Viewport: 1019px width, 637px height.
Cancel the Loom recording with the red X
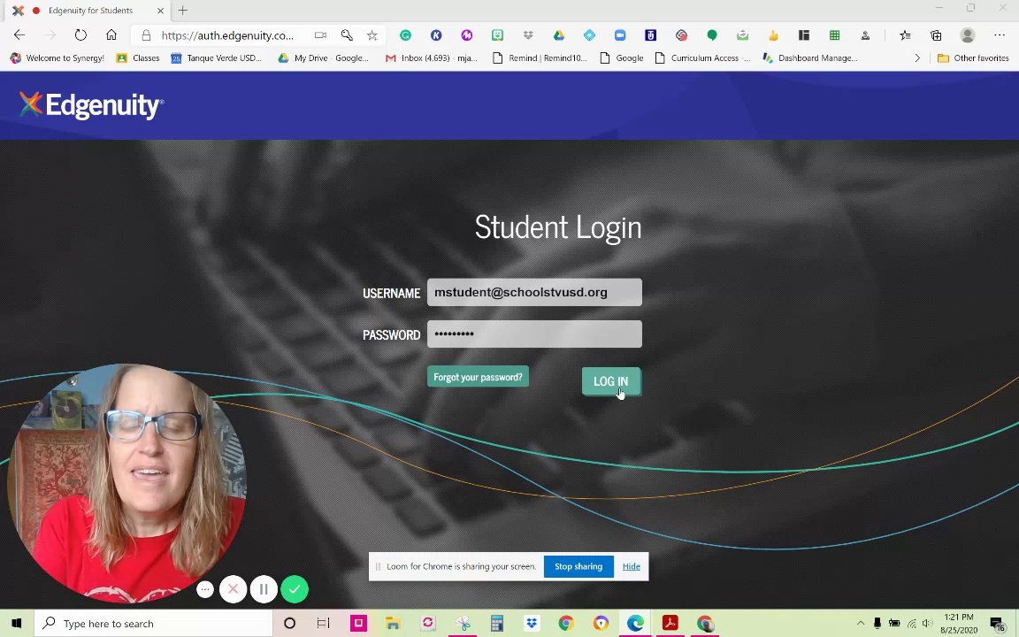(x=233, y=589)
